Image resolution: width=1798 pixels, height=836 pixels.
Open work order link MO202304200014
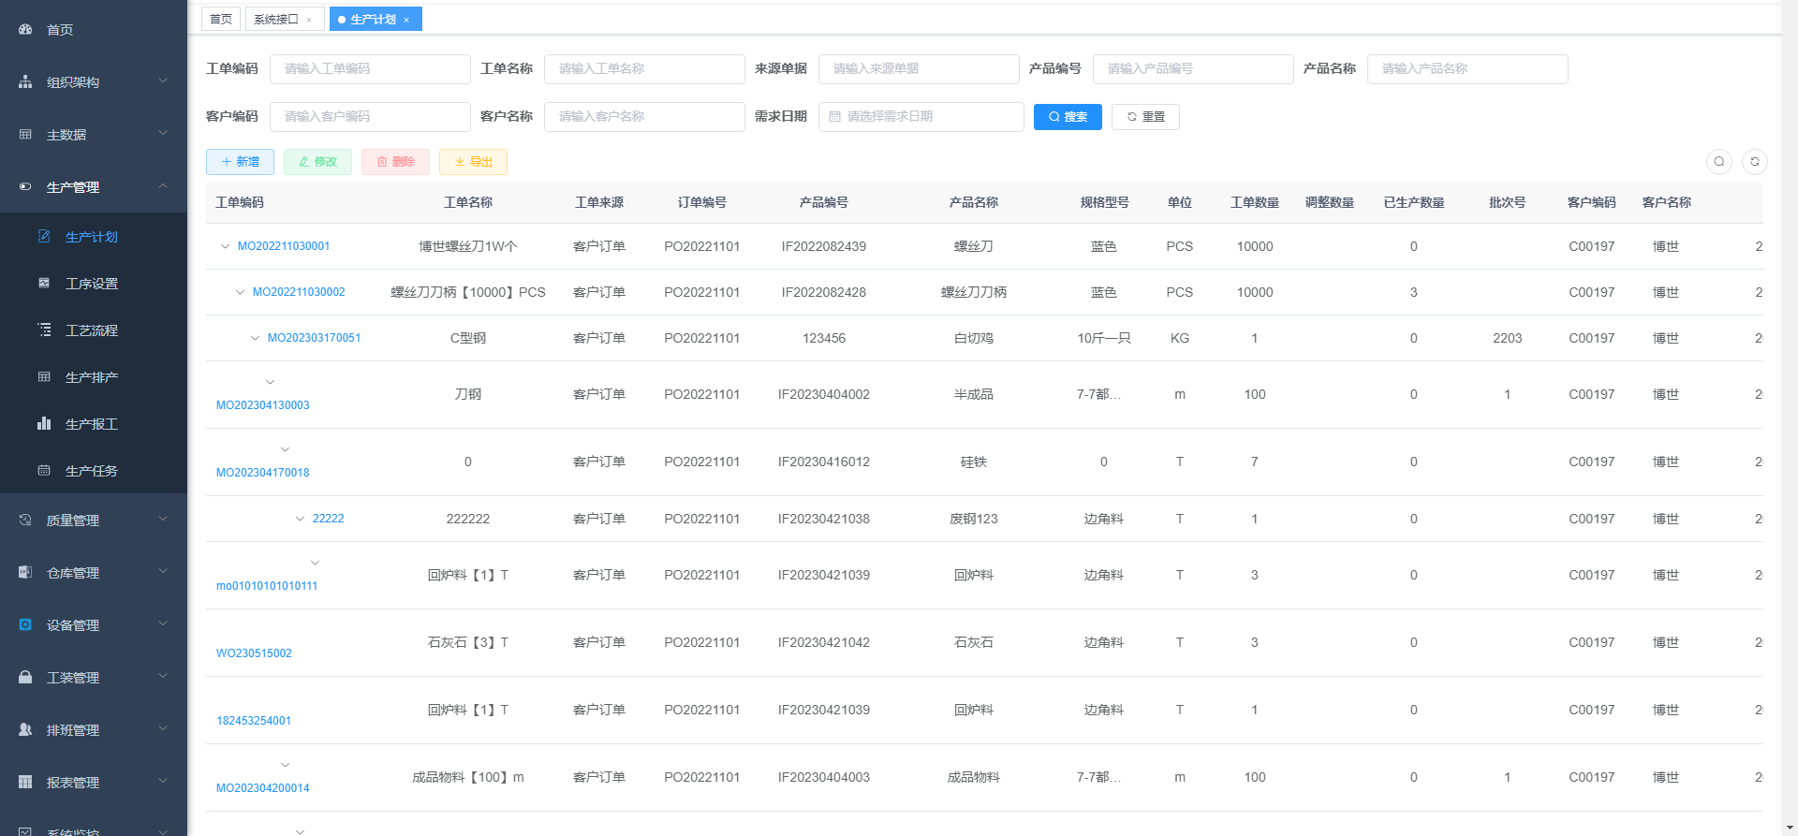[x=263, y=788]
